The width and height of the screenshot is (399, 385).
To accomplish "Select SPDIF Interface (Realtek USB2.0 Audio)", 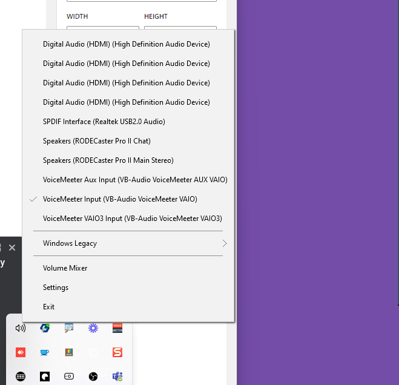I will click(x=128, y=122).
